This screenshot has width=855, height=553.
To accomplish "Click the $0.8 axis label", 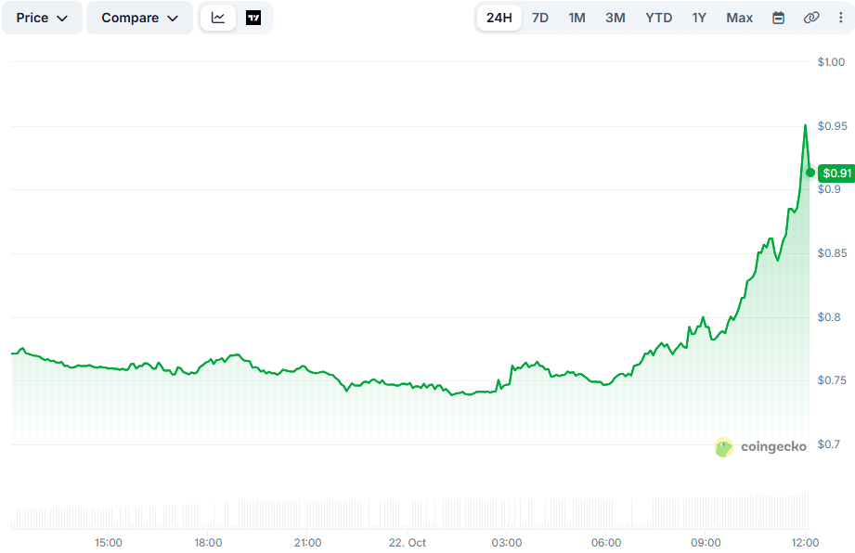I will (x=829, y=317).
